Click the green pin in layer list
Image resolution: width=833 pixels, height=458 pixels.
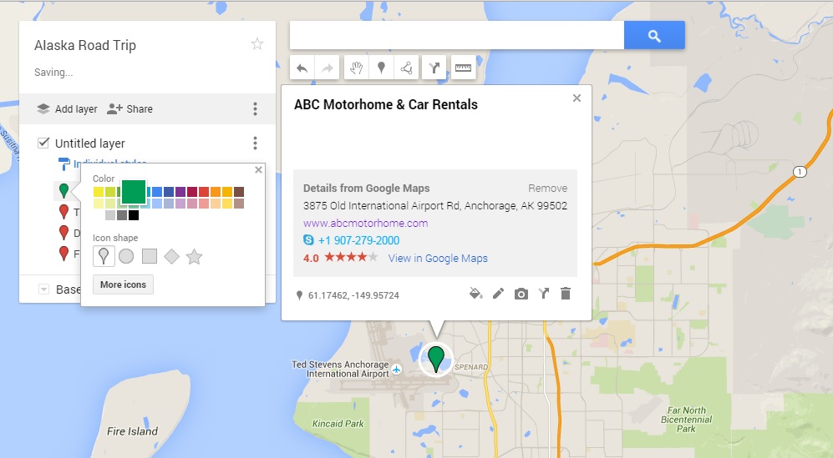coord(63,190)
